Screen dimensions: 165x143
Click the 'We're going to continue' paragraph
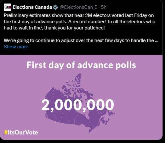pyautogui.click(x=81, y=40)
